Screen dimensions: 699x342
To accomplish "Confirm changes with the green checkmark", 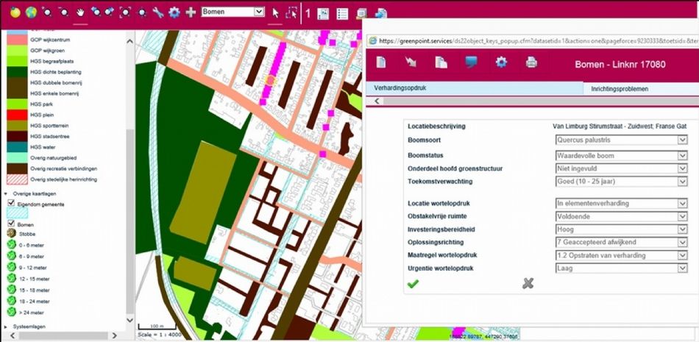I will tap(413, 283).
